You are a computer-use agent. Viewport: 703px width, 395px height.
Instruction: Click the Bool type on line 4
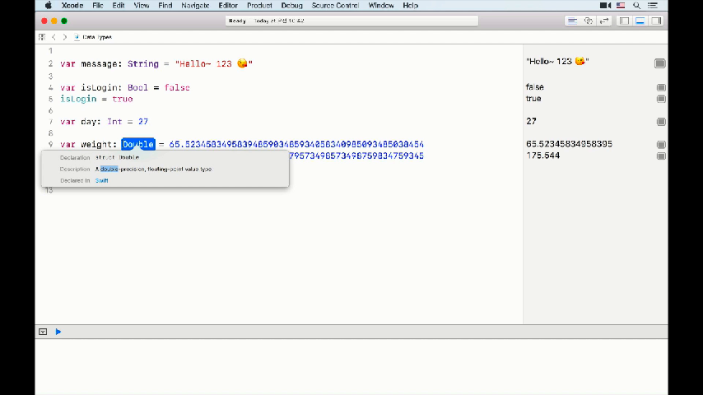point(137,87)
